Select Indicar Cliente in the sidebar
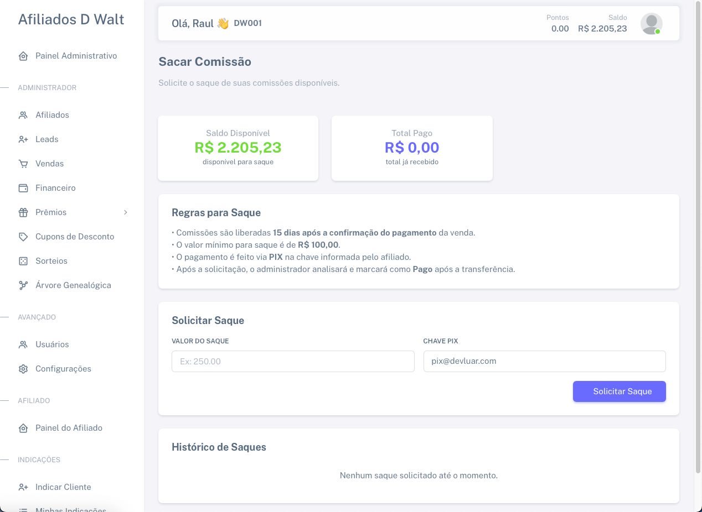The image size is (702, 512). tap(63, 487)
